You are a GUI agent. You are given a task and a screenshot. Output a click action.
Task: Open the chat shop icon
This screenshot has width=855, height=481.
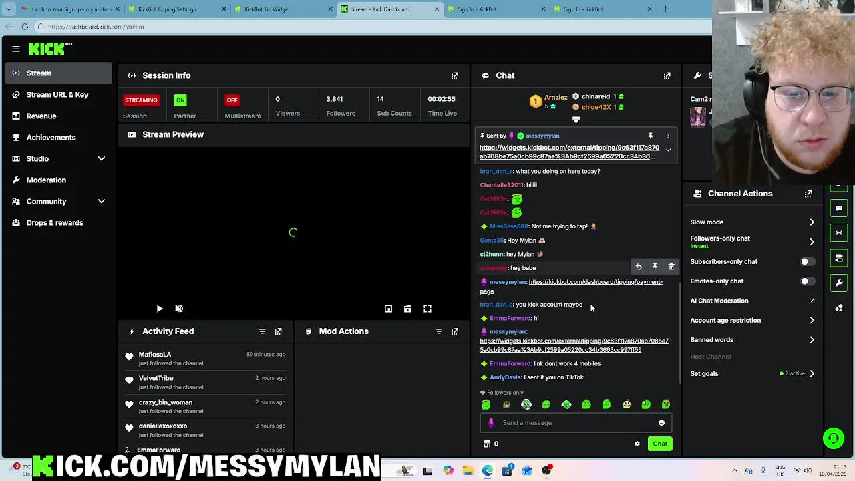pyautogui.click(x=487, y=444)
